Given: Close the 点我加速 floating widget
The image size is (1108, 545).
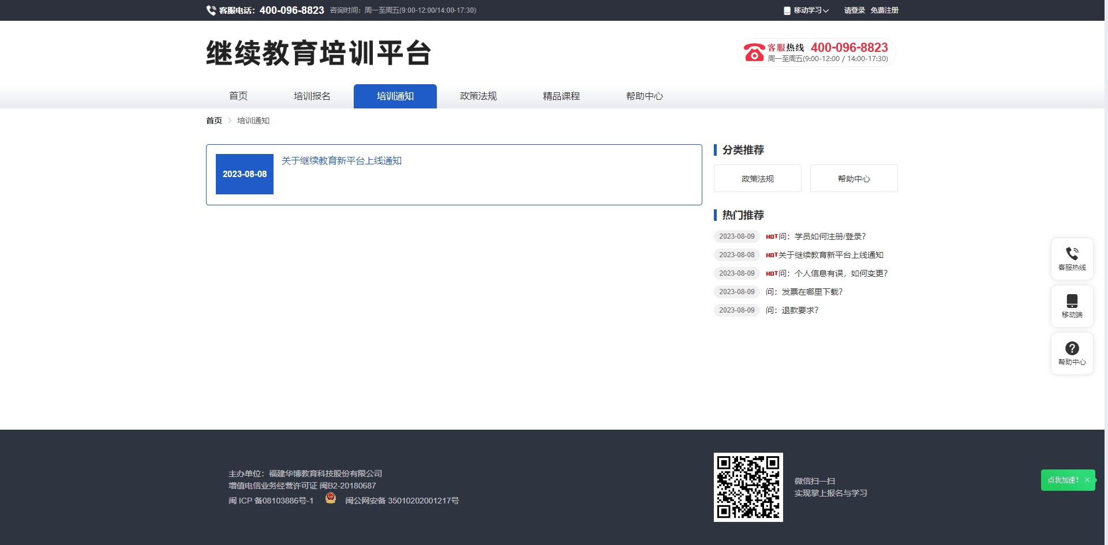Looking at the screenshot, I should pyautogui.click(x=1087, y=480).
